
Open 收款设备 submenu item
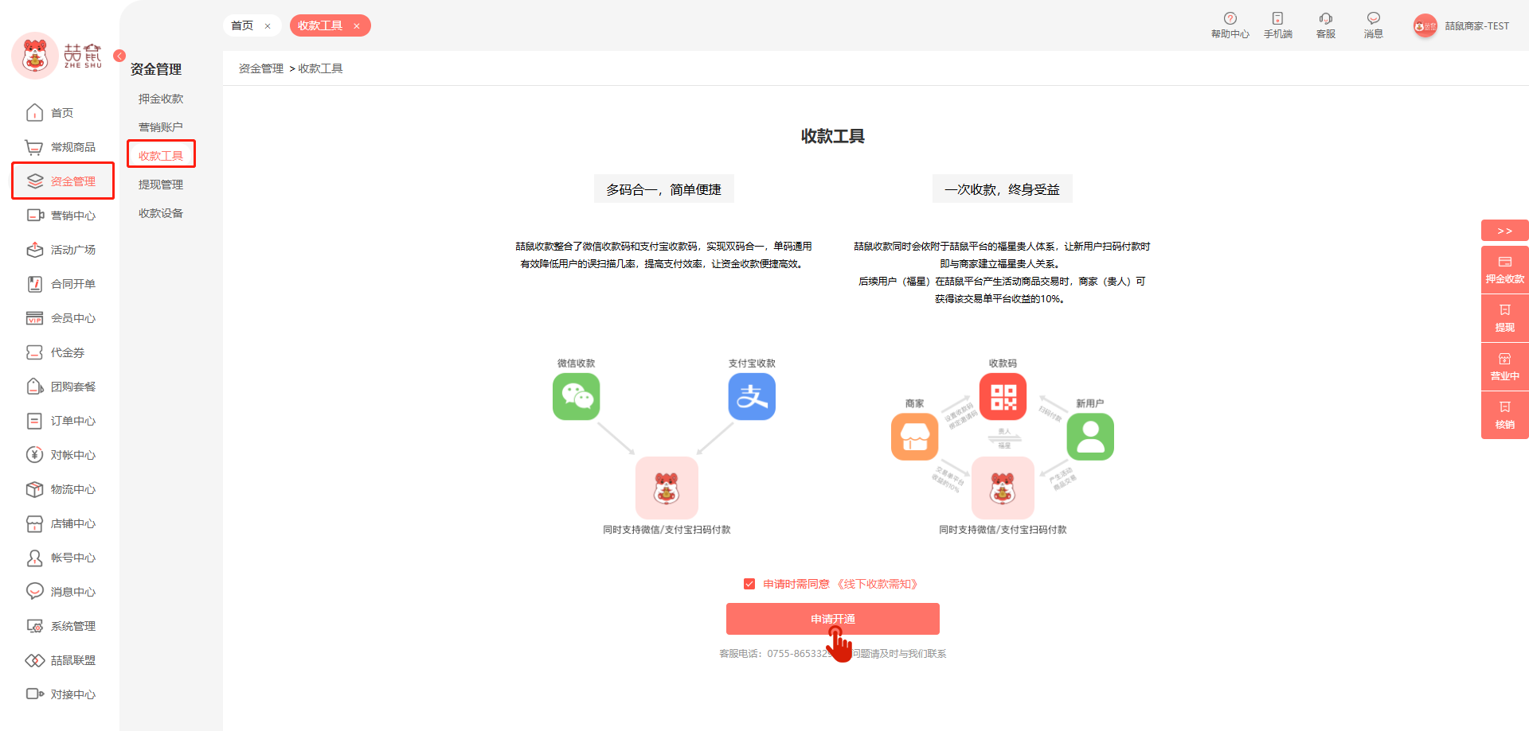pyautogui.click(x=161, y=213)
